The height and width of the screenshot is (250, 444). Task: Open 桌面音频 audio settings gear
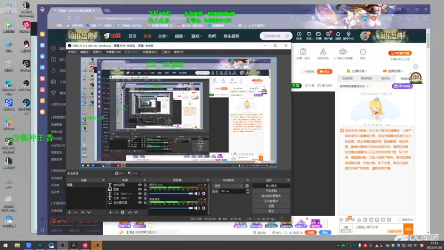[204, 208]
